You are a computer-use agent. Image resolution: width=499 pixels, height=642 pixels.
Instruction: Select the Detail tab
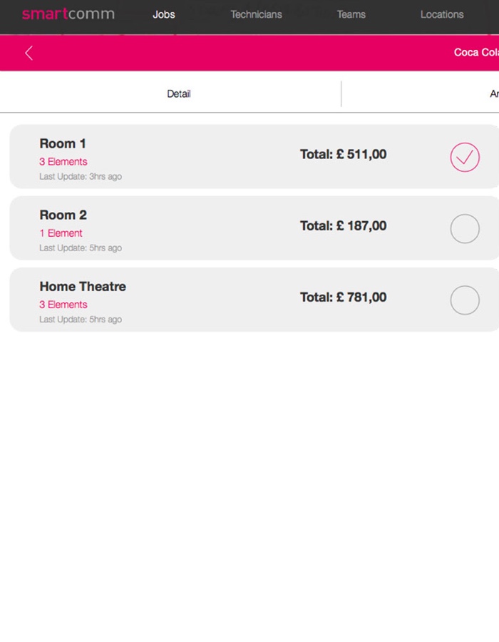tap(179, 94)
